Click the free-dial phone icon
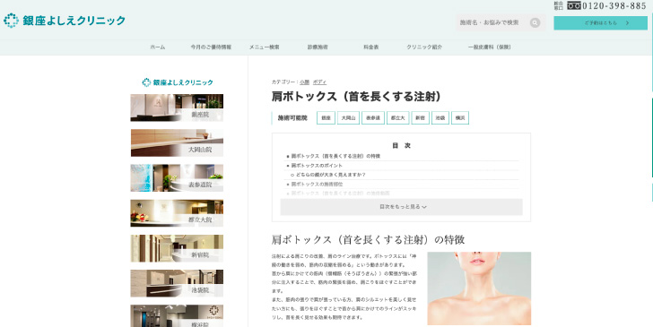 pos(574,6)
